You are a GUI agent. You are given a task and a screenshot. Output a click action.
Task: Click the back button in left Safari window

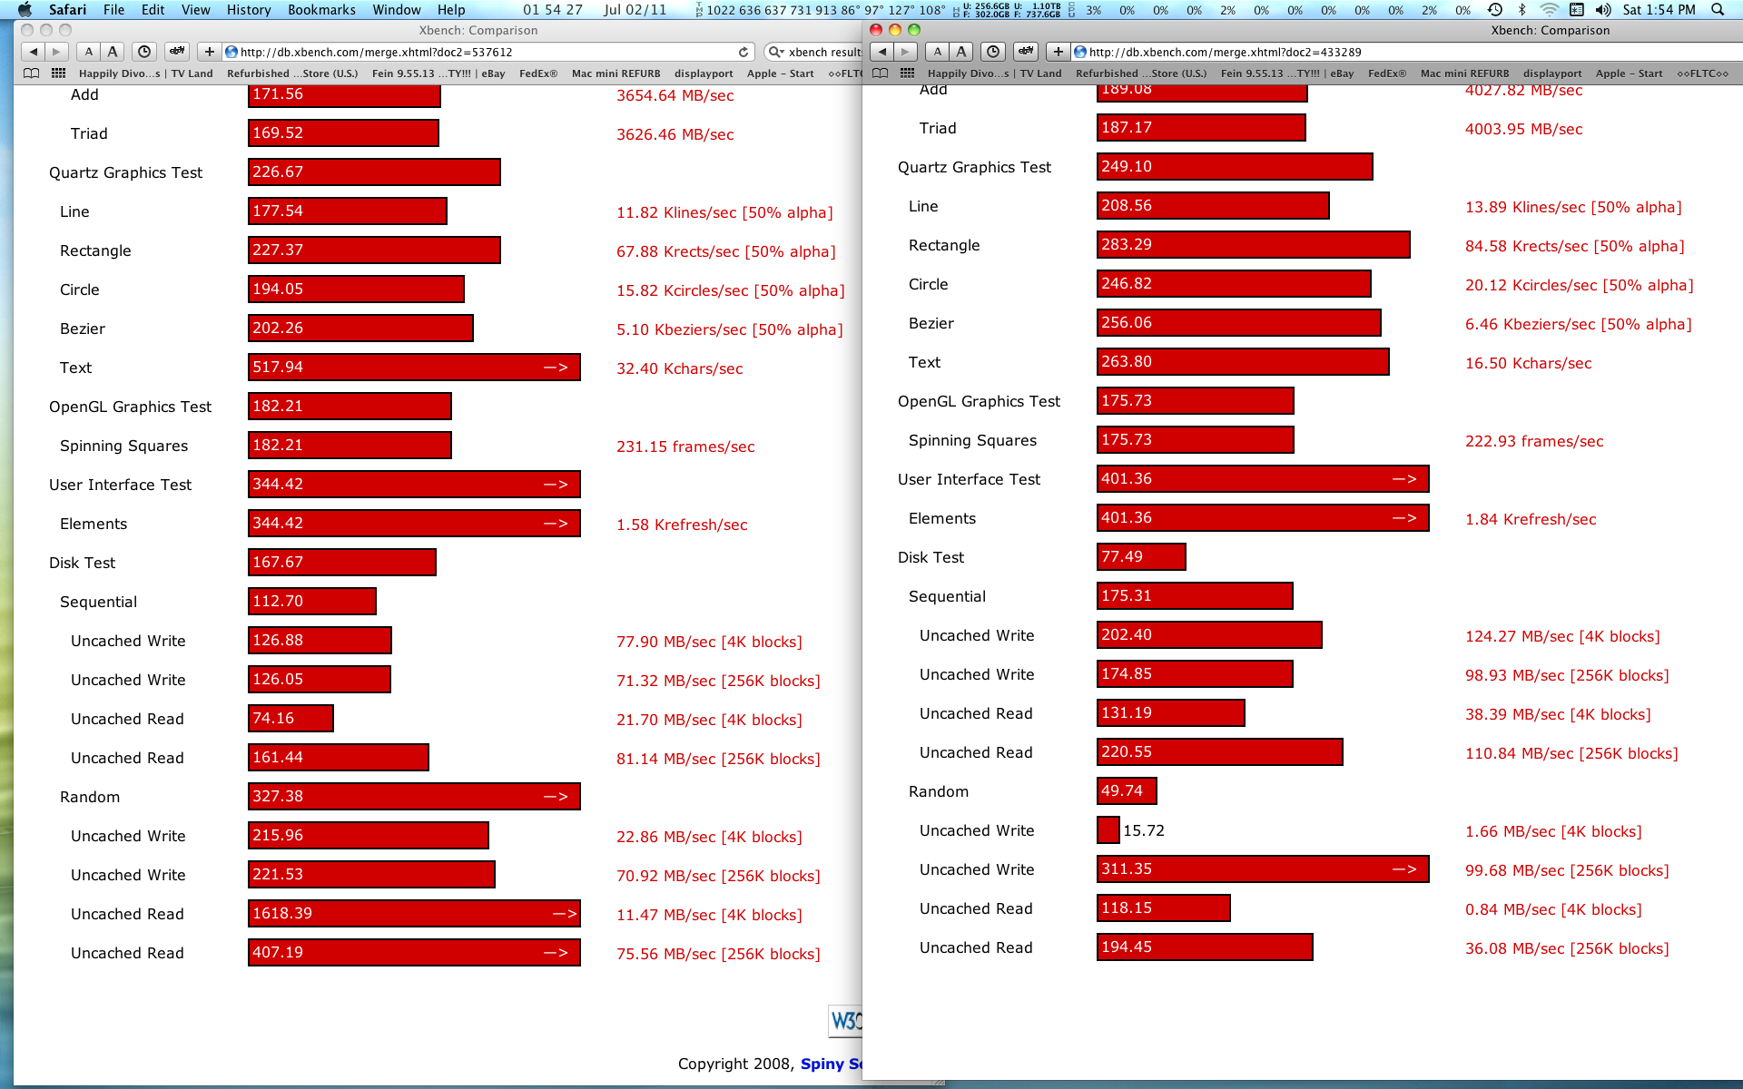pyautogui.click(x=33, y=52)
